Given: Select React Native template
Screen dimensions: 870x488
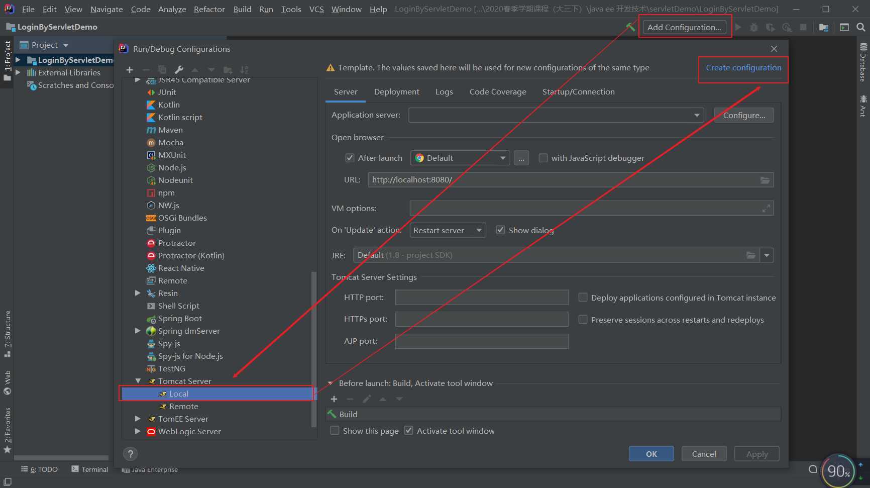Looking at the screenshot, I should (181, 268).
